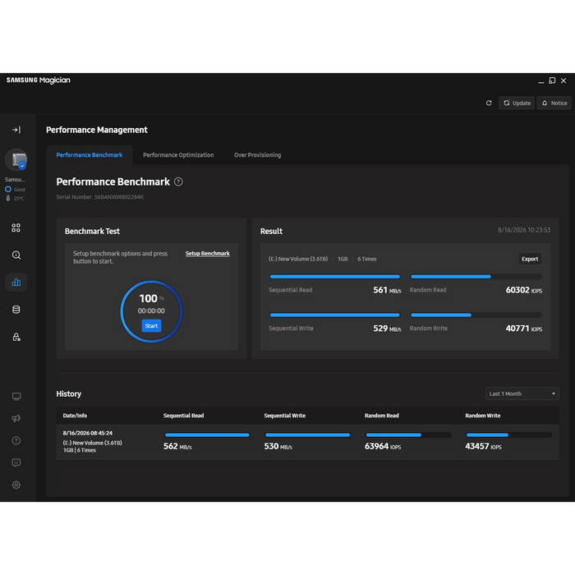Click the 562 MB/s history value
Screen dimensions: 575x575
pyautogui.click(x=177, y=446)
